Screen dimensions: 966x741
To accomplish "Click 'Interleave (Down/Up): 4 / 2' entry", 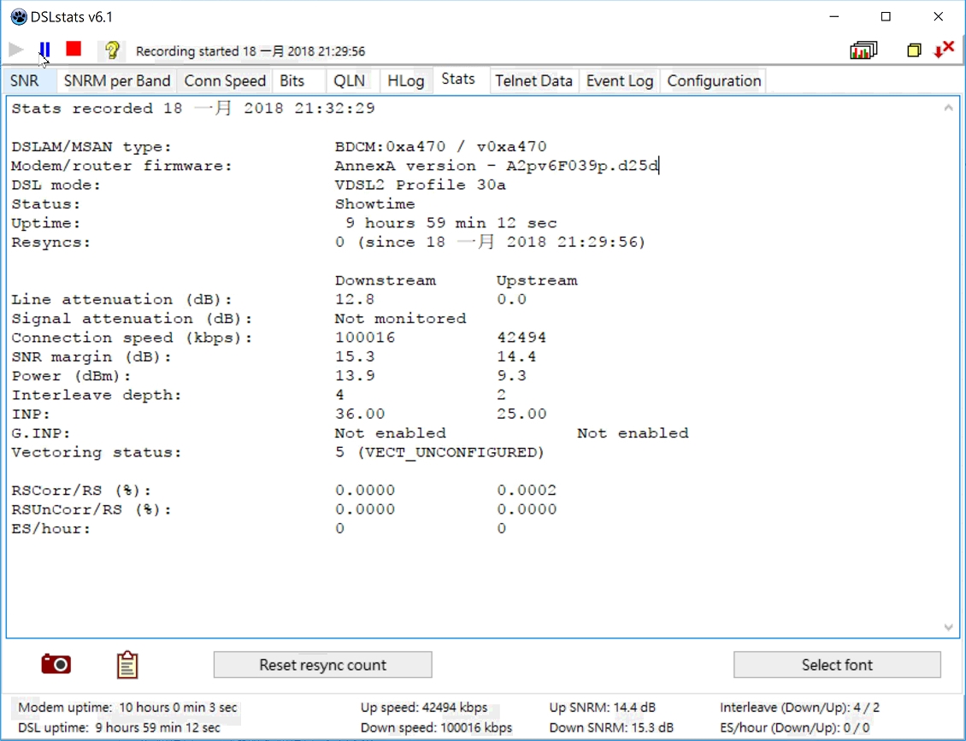I will click(x=799, y=708).
